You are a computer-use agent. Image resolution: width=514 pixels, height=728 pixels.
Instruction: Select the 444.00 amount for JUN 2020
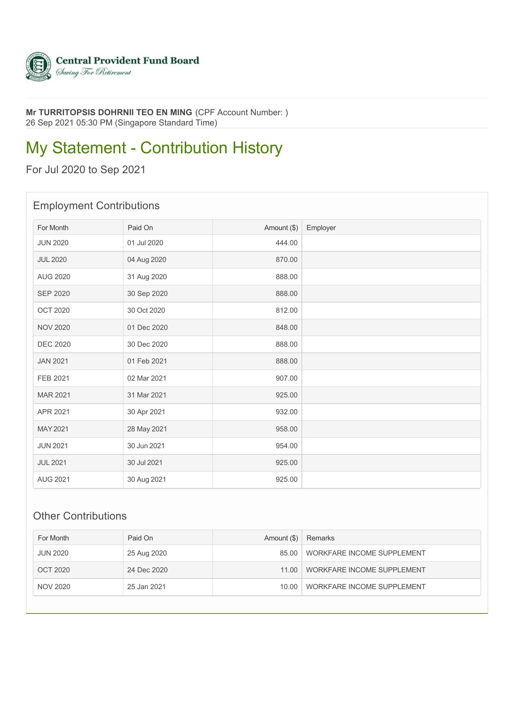286,243
